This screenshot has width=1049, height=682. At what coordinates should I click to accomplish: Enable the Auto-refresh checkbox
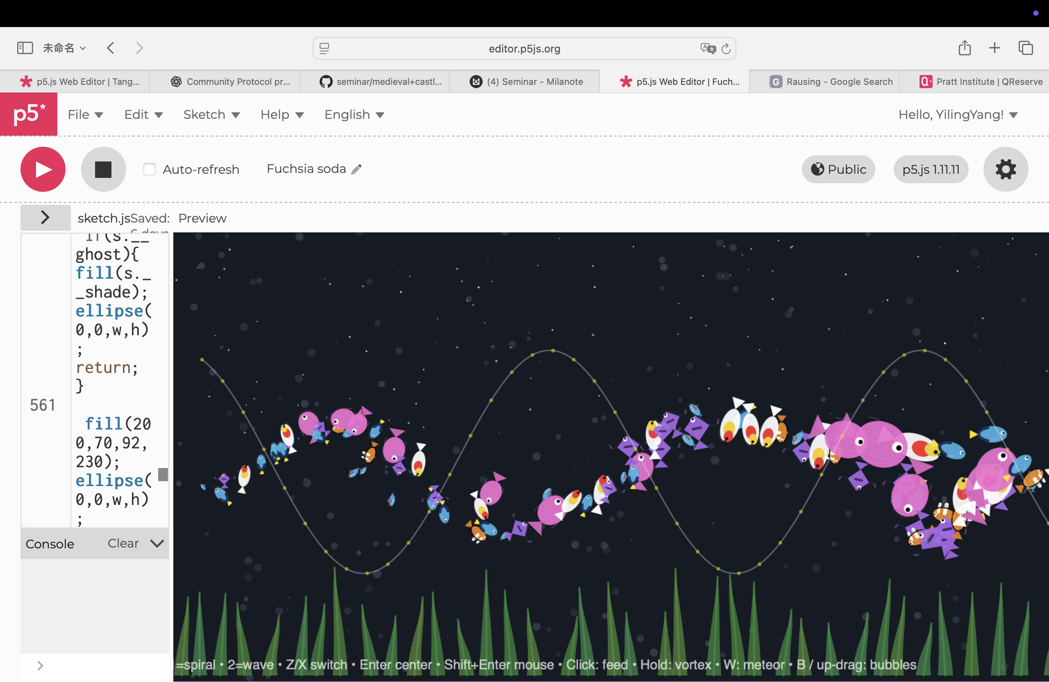coord(150,169)
